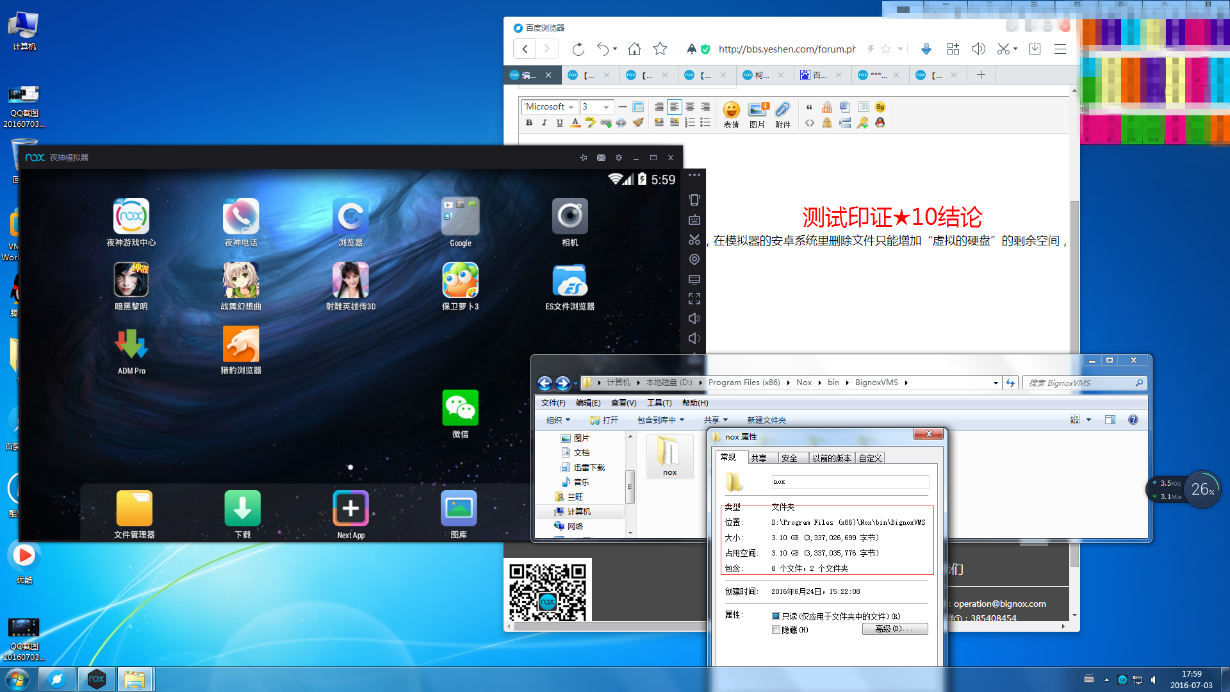Switch to the 以前的版本 tab
Screen dimensions: 1230x692
click(832, 458)
